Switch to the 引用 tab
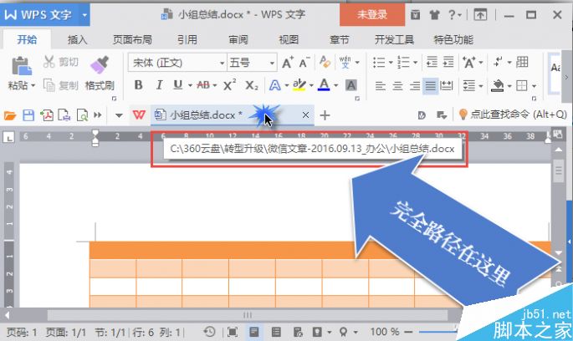 click(187, 39)
